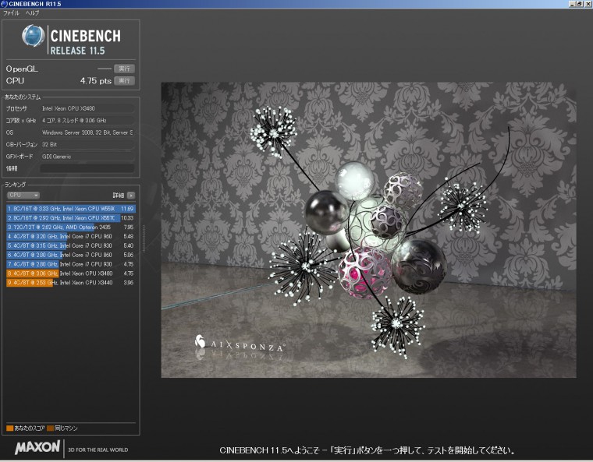Select orange ranking row Intel Xeon CPU X3440
Screen dimensions: 593x462
click(71, 283)
